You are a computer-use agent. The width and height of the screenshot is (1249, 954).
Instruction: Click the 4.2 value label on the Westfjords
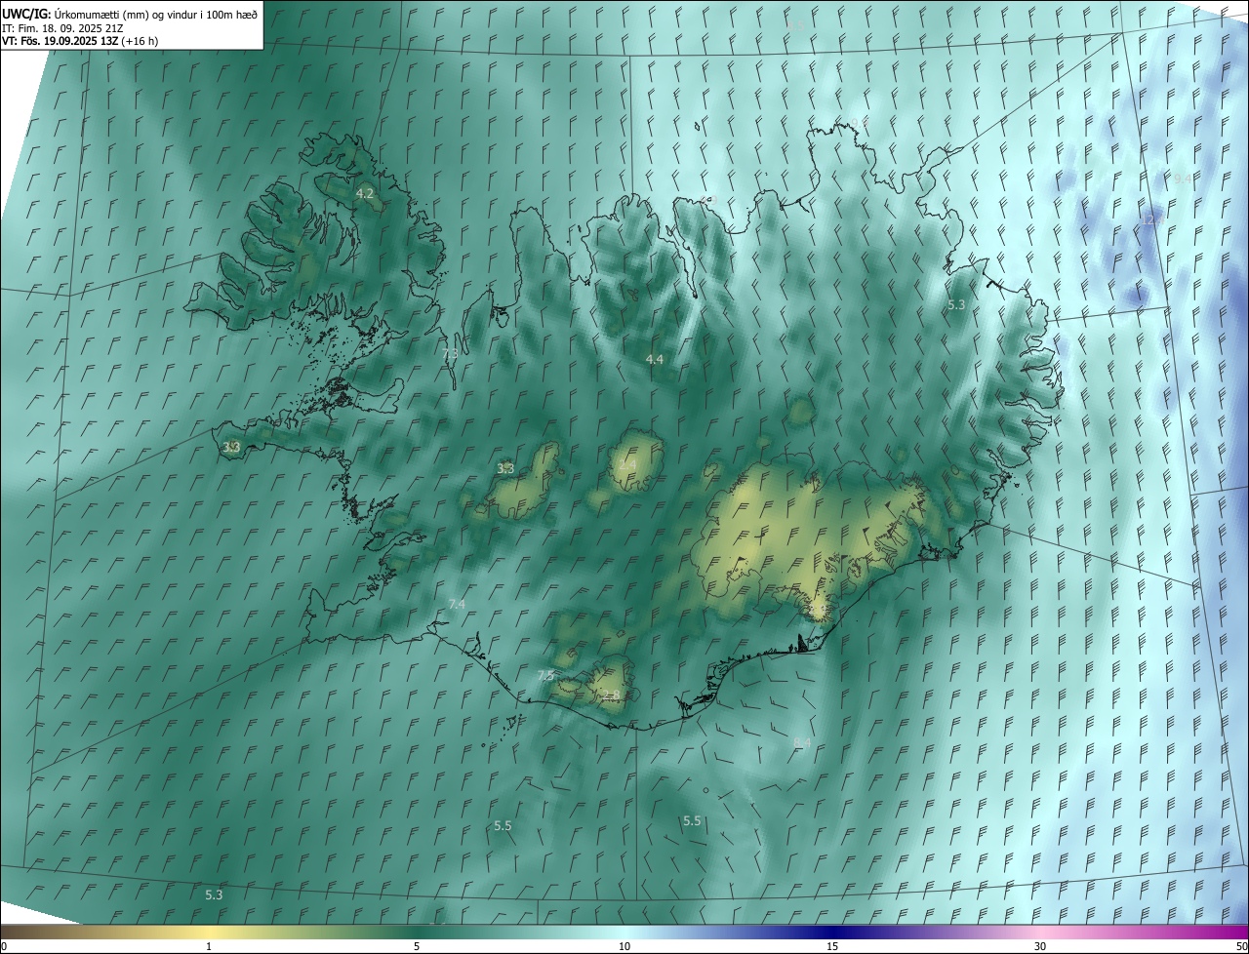[365, 194]
